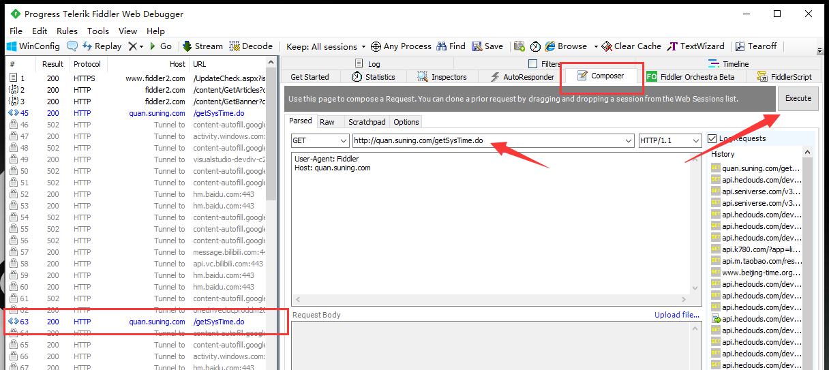This screenshot has width=829, height=370.
Task: Open the Browse dropdown arrow
Action: coord(595,46)
